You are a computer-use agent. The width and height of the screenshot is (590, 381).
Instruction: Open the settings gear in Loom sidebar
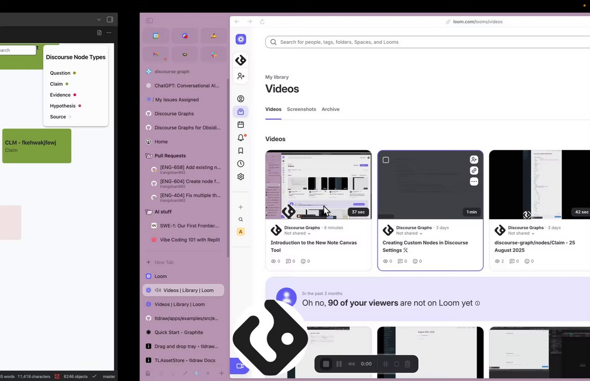(241, 177)
